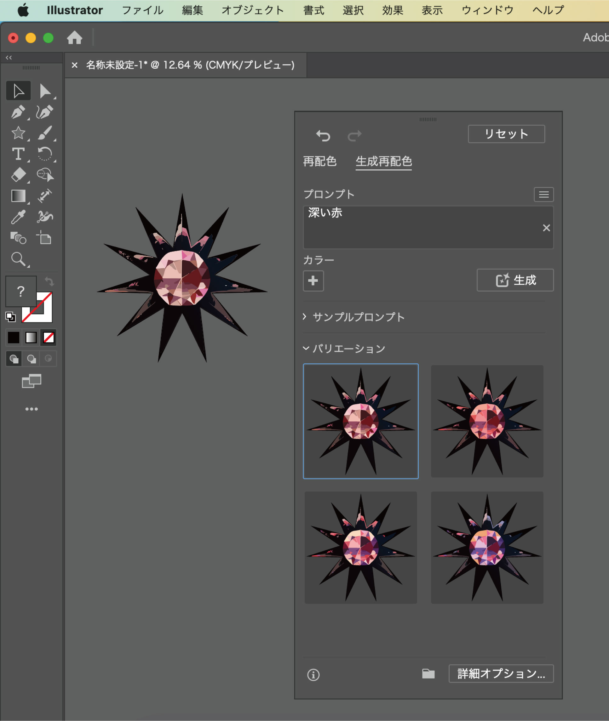This screenshot has height=721, width=609.
Task: Select the Type tool
Action: point(18,154)
